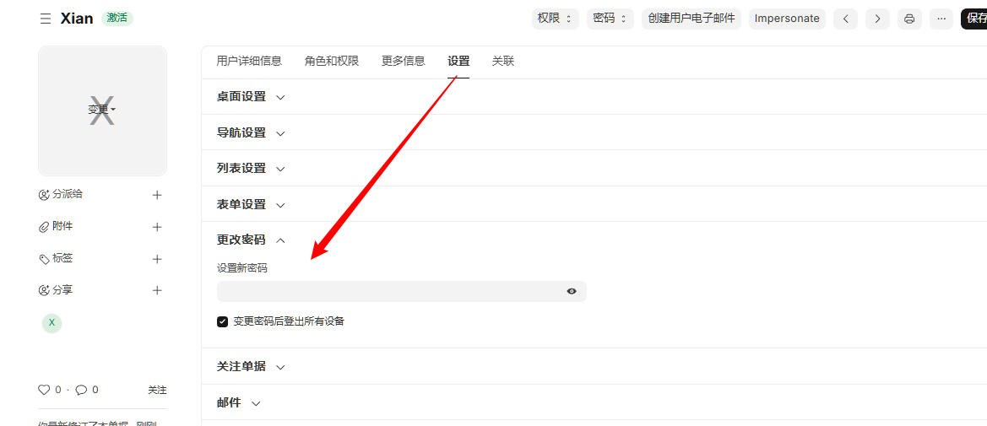Screen dimensions: 987x426
Task: Toggle the sidebar hamburger menu icon
Action: click(x=46, y=19)
